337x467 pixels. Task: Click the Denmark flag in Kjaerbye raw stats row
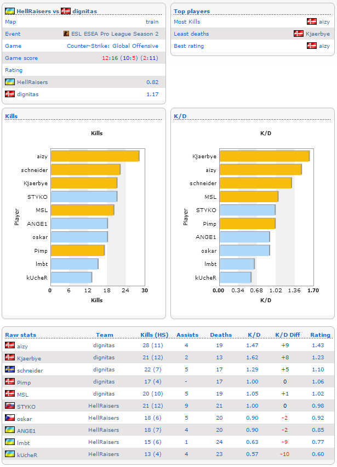10,357
